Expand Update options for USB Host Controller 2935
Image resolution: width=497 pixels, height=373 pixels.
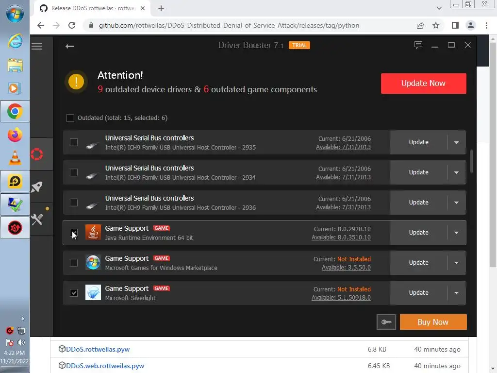[x=456, y=142]
